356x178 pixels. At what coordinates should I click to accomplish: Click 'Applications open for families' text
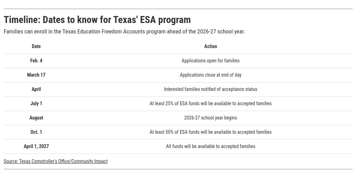[x=210, y=61]
